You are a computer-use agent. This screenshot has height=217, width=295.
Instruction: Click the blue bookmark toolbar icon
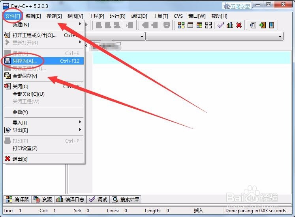pyautogui.click(x=272, y=25)
